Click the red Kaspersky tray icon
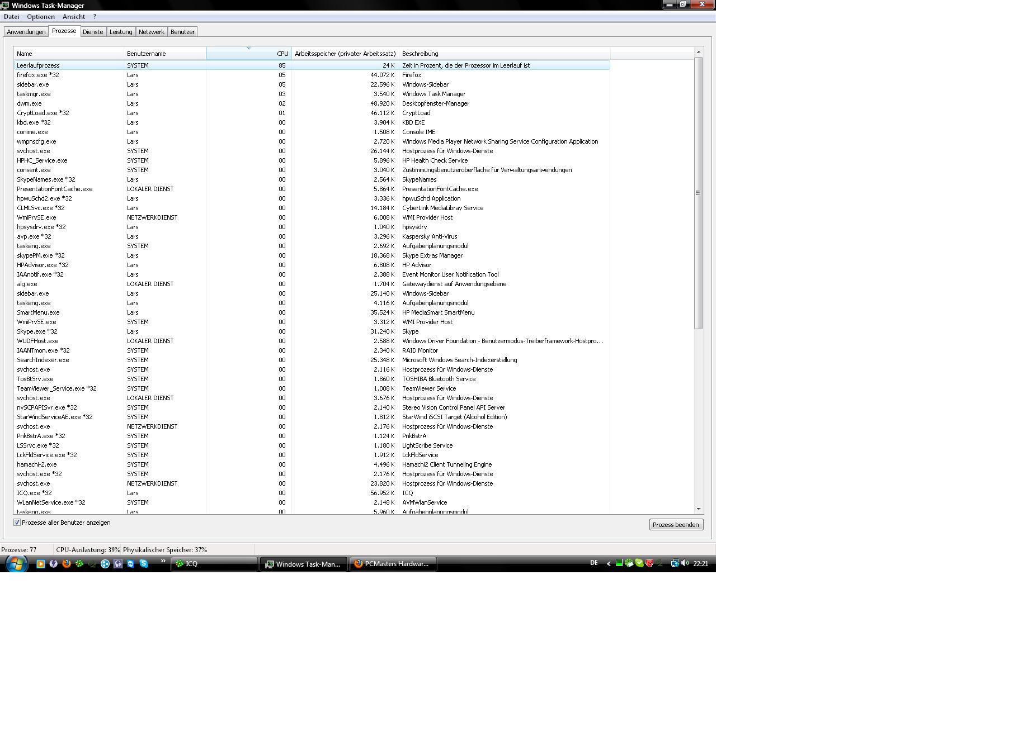This screenshot has width=1032, height=736. pyautogui.click(x=649, y=563)
